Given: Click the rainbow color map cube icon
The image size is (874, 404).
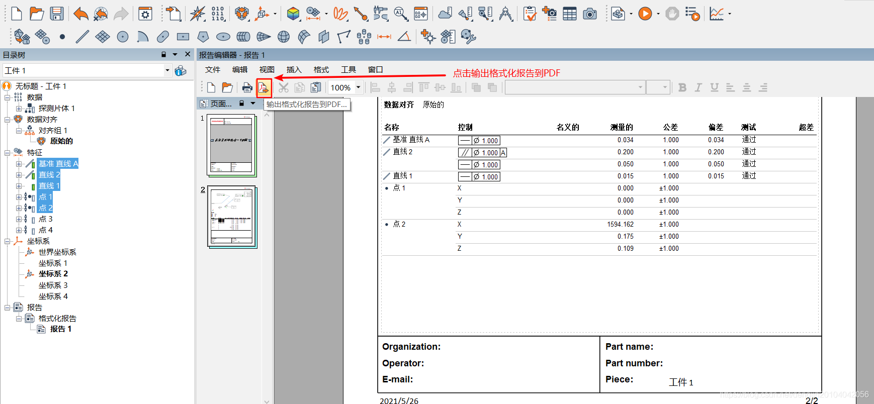Looking at the screenshot, I should click(x=293, y=14).
